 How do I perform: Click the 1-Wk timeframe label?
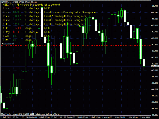[6, 36]
